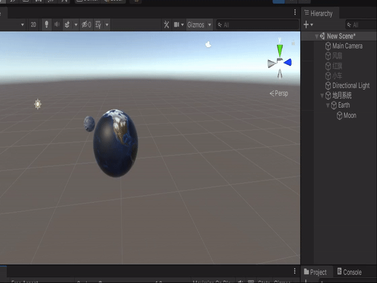Switch to the Project tab
Image resolution: width=377 pixels, height=283 pixels.
coord(315,272)
